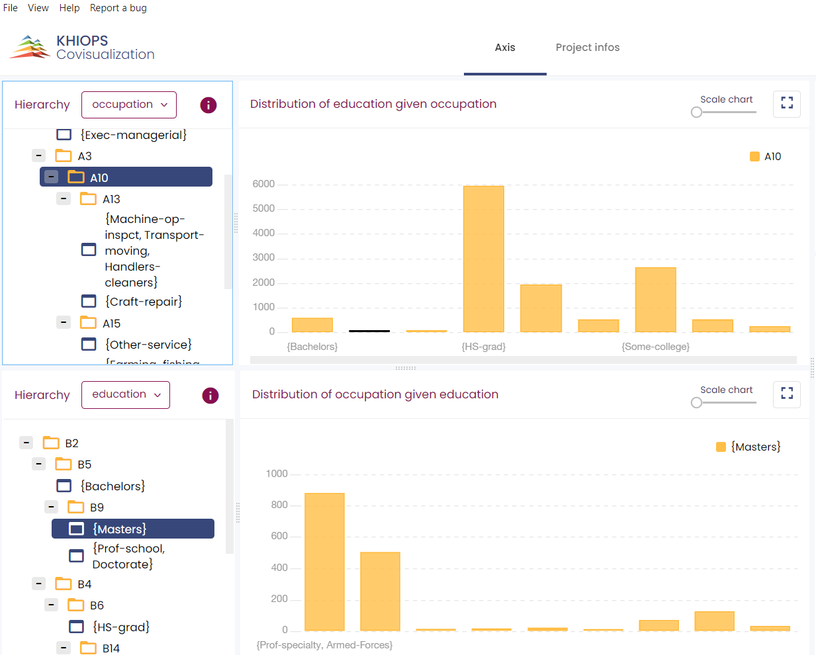Click the Khiops Covisualization logo

pos(82,48)
